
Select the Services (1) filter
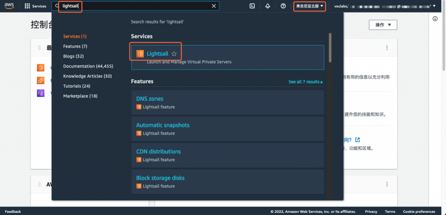[x=75, y=37]
